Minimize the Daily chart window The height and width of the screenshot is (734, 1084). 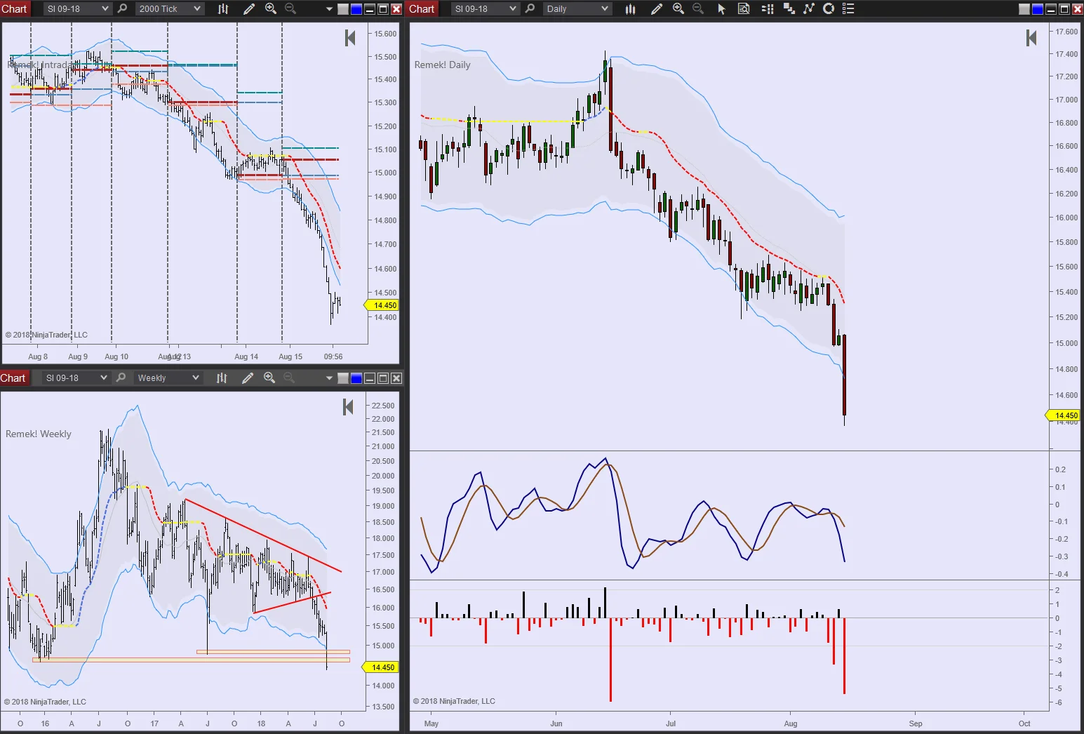tap(1051, 9)
